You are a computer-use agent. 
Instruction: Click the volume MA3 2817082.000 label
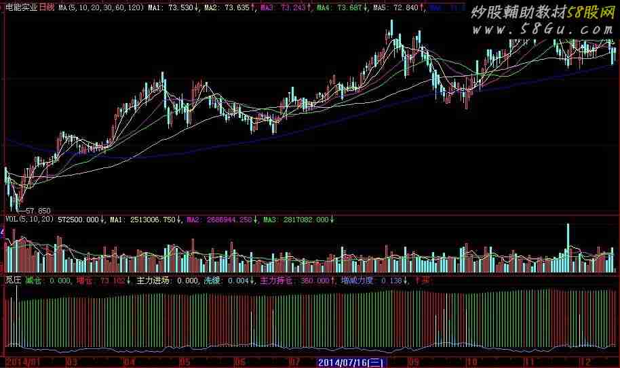(x=298, y=220)
